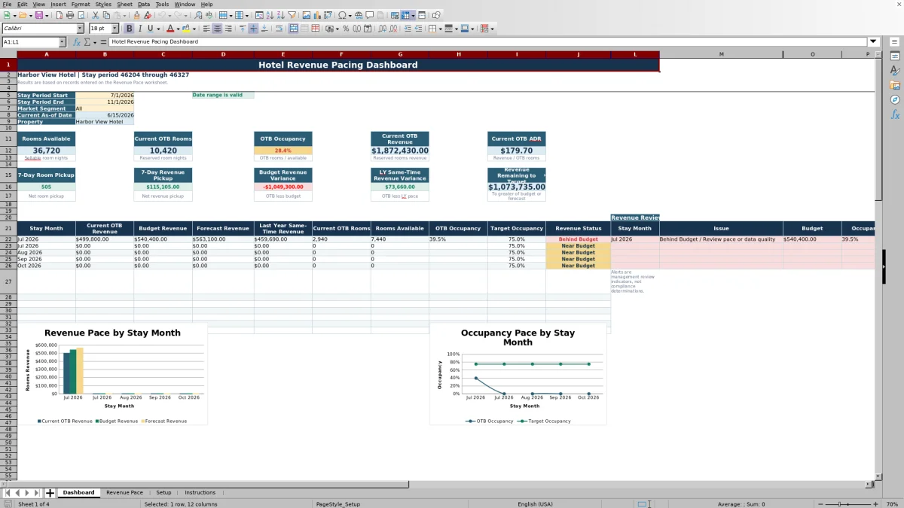The image size is (904, 508).
Task: Click the Behind Budget status cell
Action: click(578, 239)
